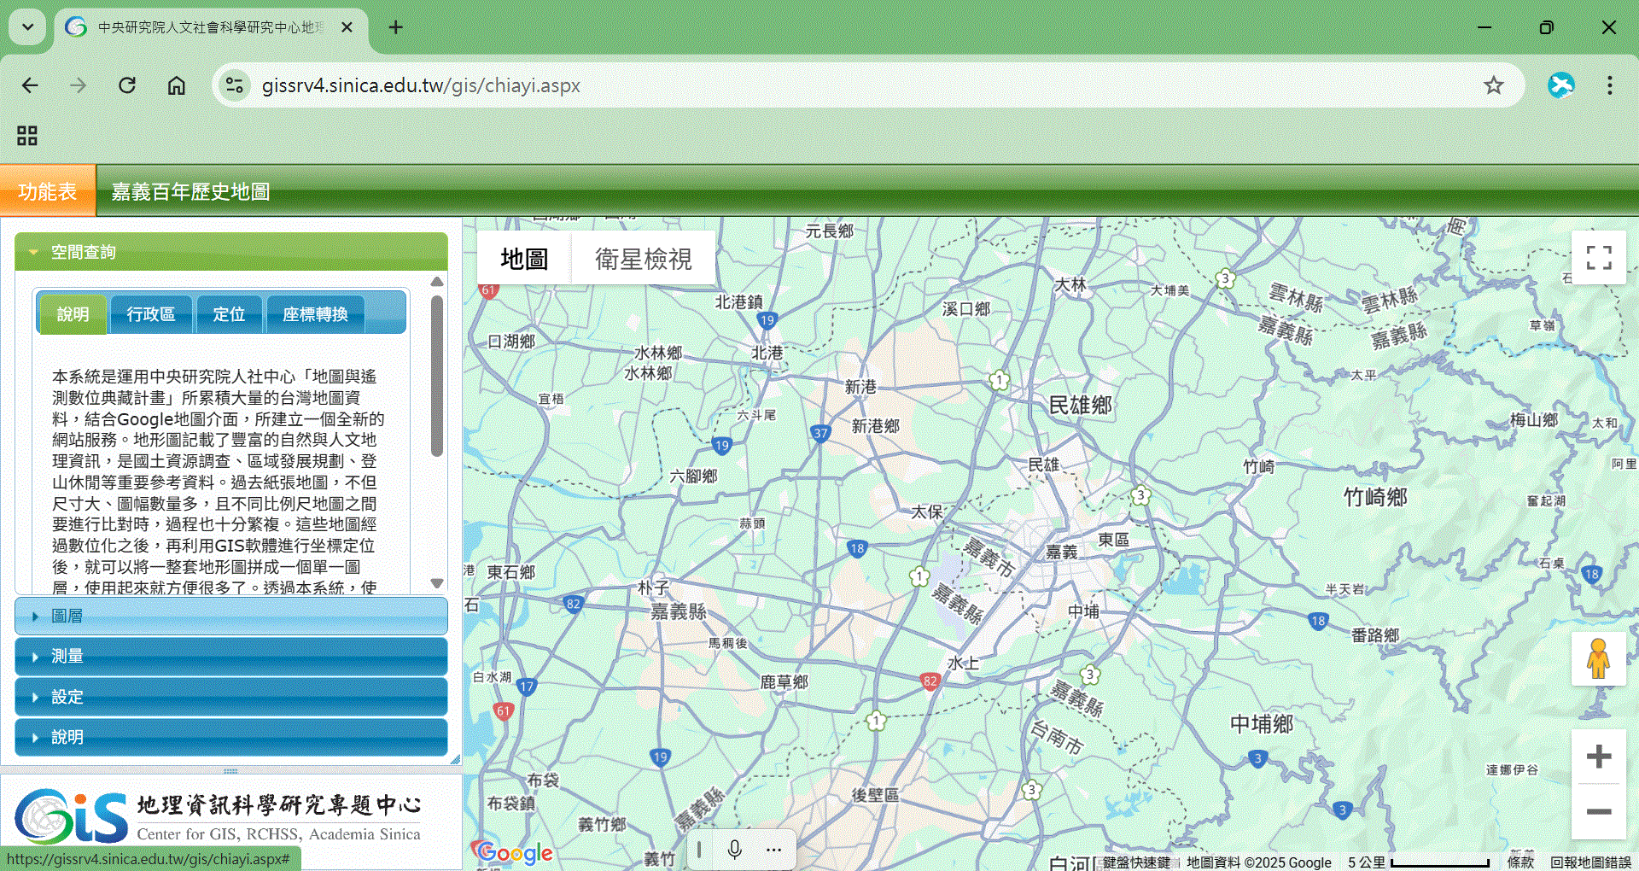Screen dimensions: 1639x871
Task: Toggle fullscreen map view
Action: tap(1598, 257)
